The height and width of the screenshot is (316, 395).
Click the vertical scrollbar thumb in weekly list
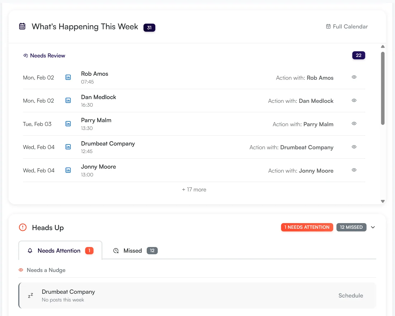(x=383, y=89)
